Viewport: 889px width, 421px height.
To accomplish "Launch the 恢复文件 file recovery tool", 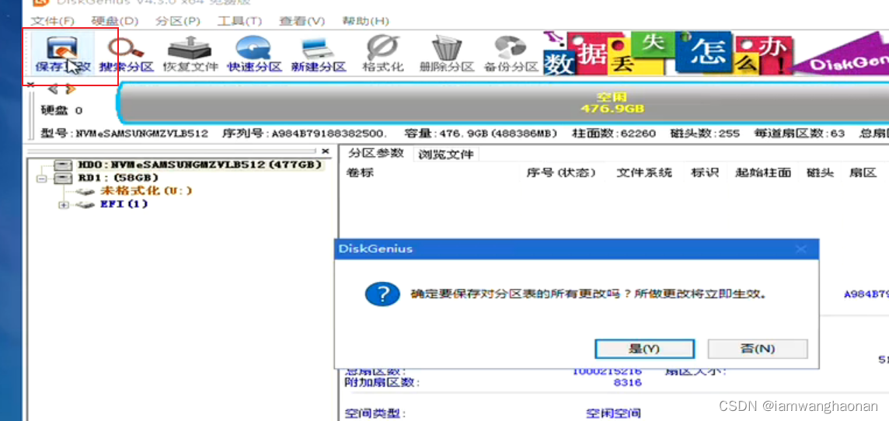I will click(190, 54).
